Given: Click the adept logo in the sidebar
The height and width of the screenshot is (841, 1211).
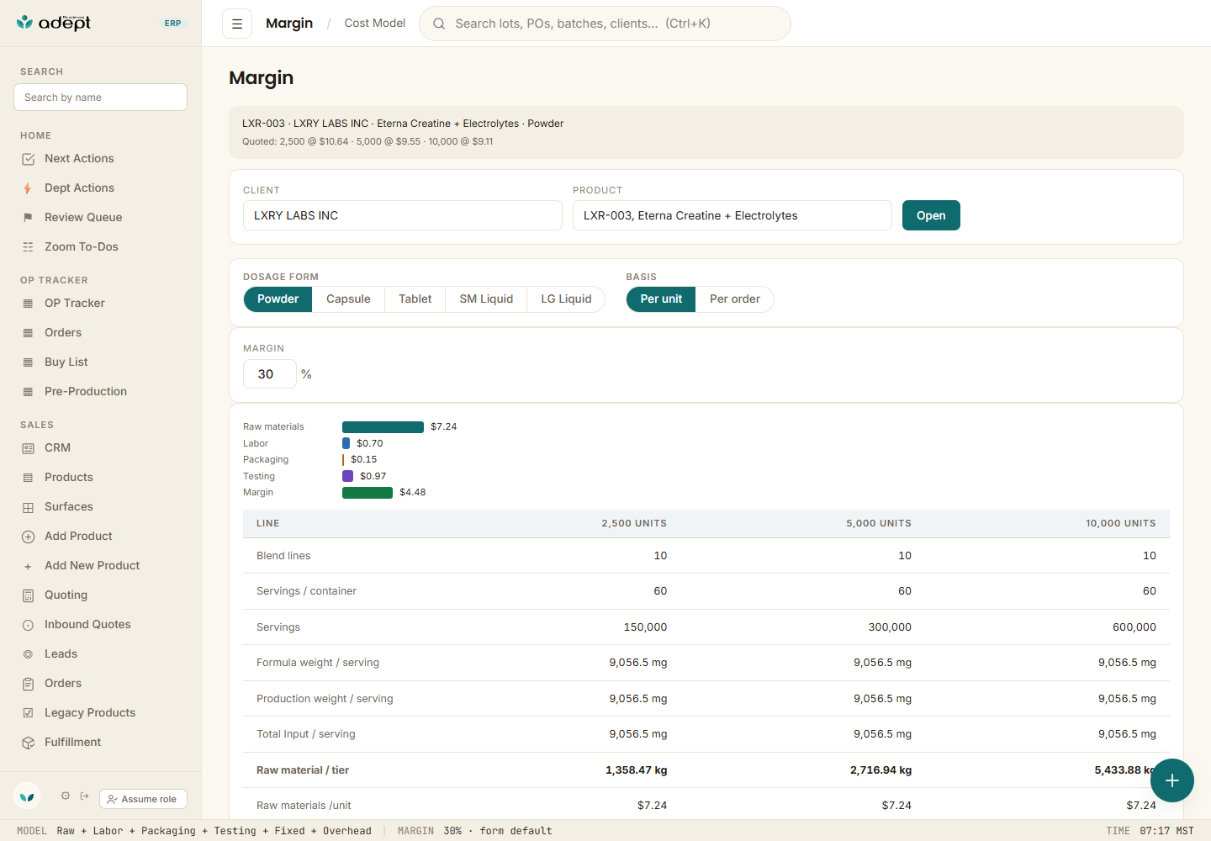Looking at the screenshot, I should (54, 23).
